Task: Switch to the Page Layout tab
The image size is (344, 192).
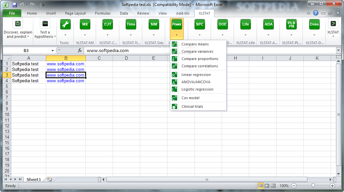Action: click(x=75, y=13)
